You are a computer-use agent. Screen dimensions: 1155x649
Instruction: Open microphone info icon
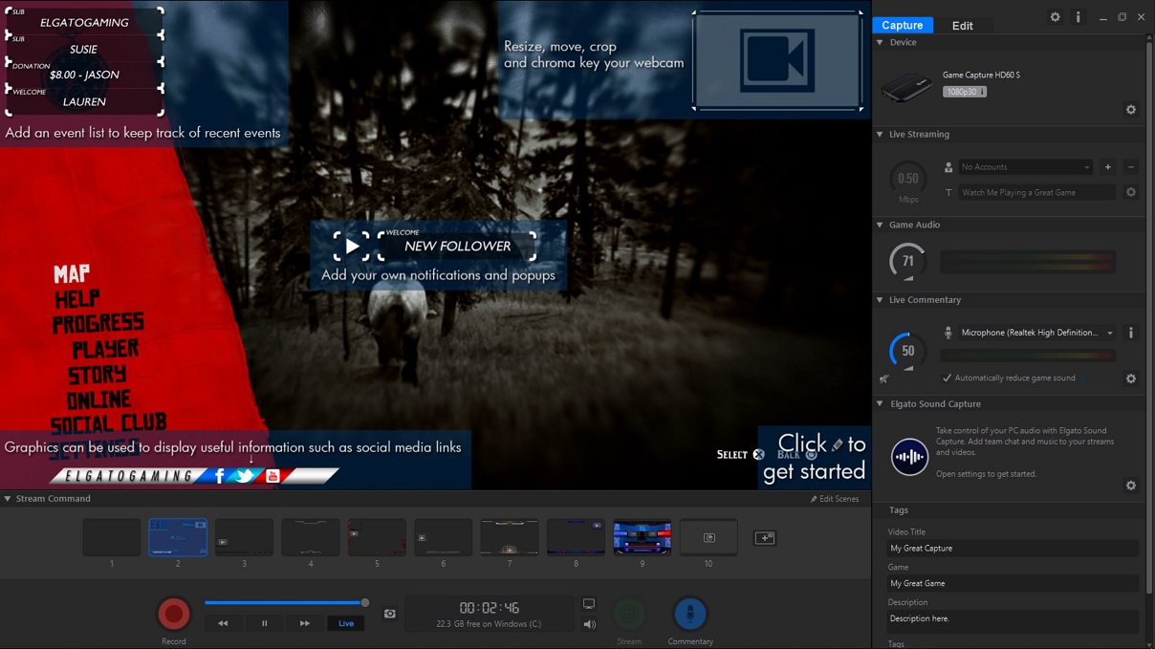pyautogui.click(x=1131, y=333)
